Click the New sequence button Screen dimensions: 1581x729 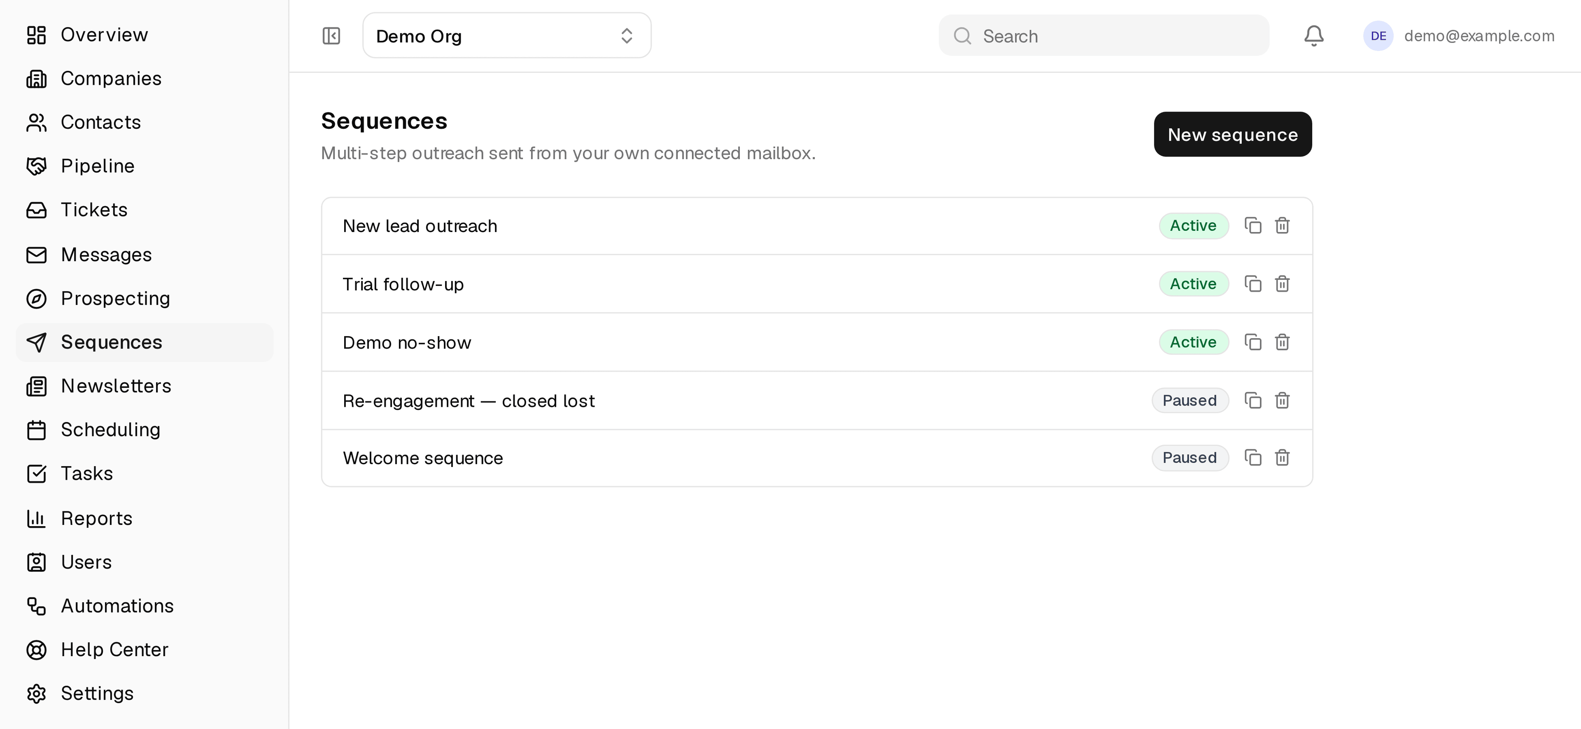click(1232, 134)
